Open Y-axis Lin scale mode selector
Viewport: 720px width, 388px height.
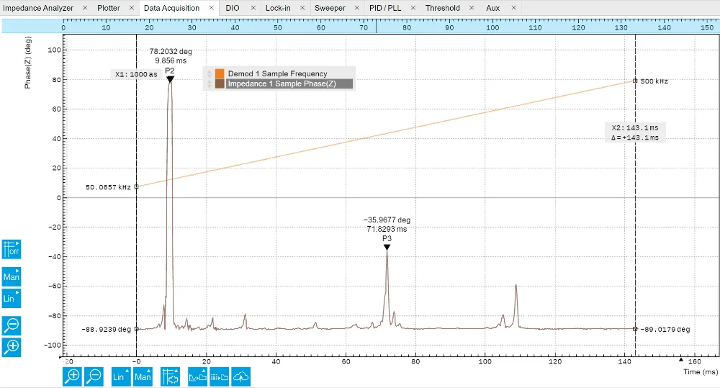12,299
